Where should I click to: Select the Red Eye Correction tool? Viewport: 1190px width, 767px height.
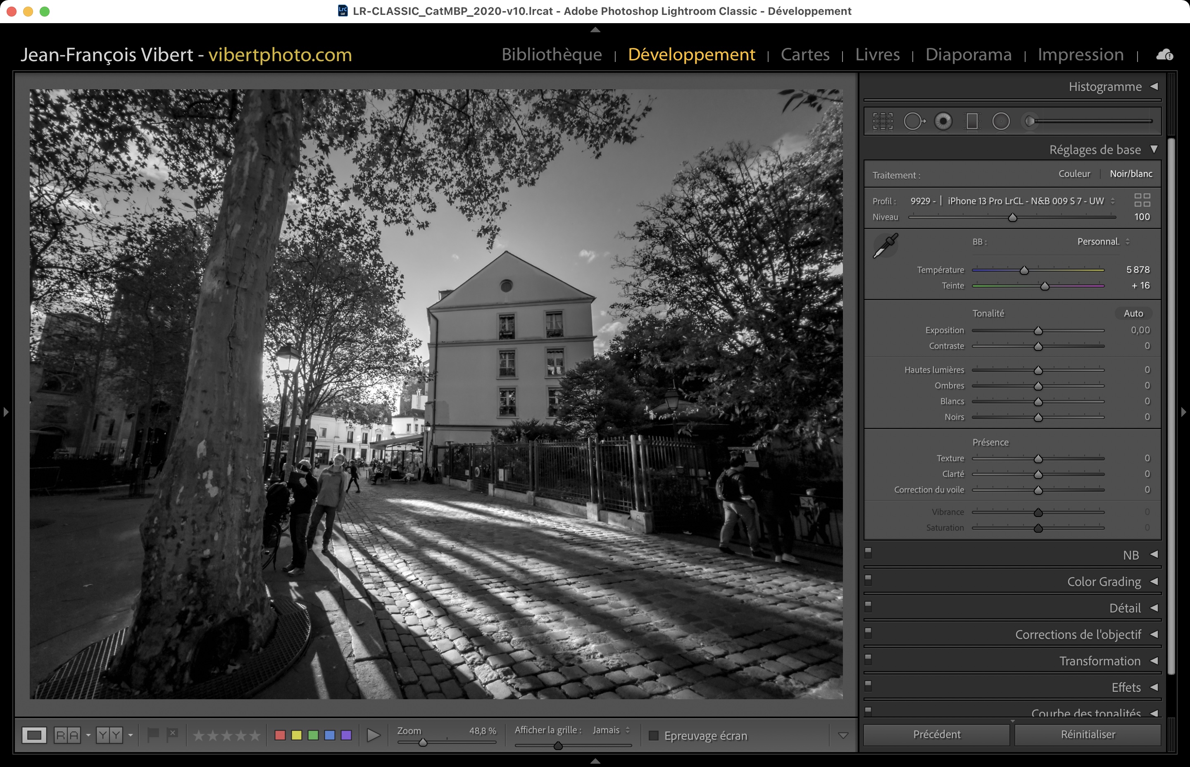943,121
